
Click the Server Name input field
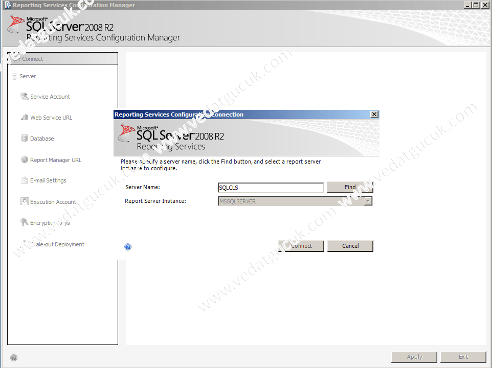pos(271,188)
